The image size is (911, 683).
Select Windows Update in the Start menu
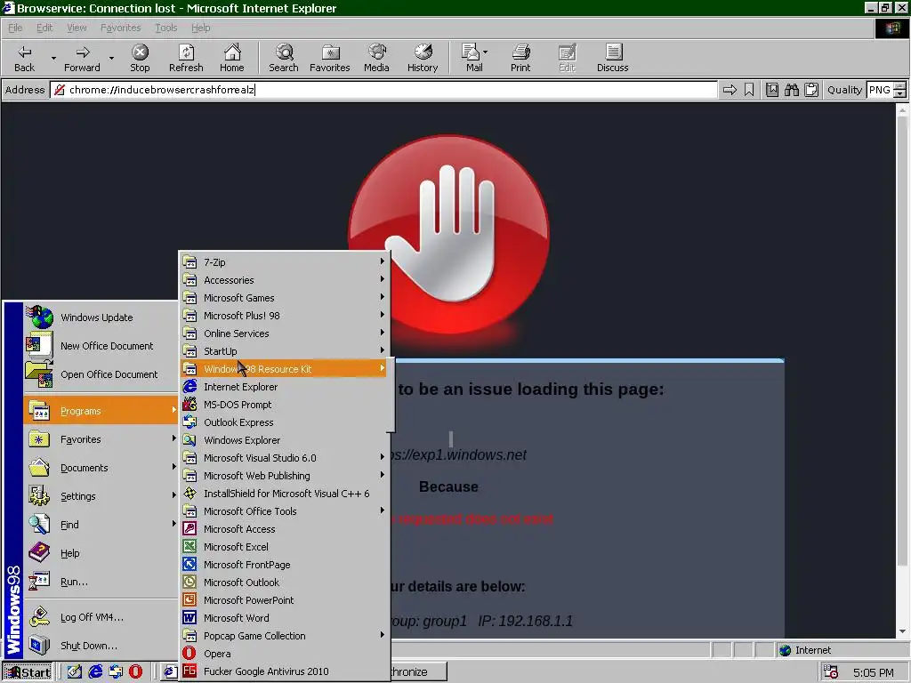101,317
